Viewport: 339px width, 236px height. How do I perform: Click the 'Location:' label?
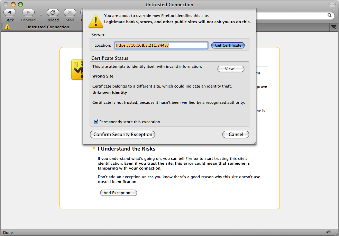coord(103,45)
